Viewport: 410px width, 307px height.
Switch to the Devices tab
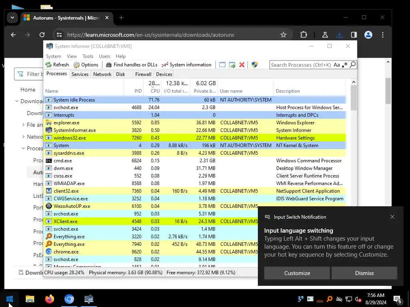tap(164, 74)
